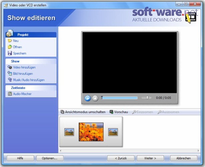Viewport: 205px width, 167px height.
Task: Click Auszoomen in timeline toolbar
Action: 168,112
